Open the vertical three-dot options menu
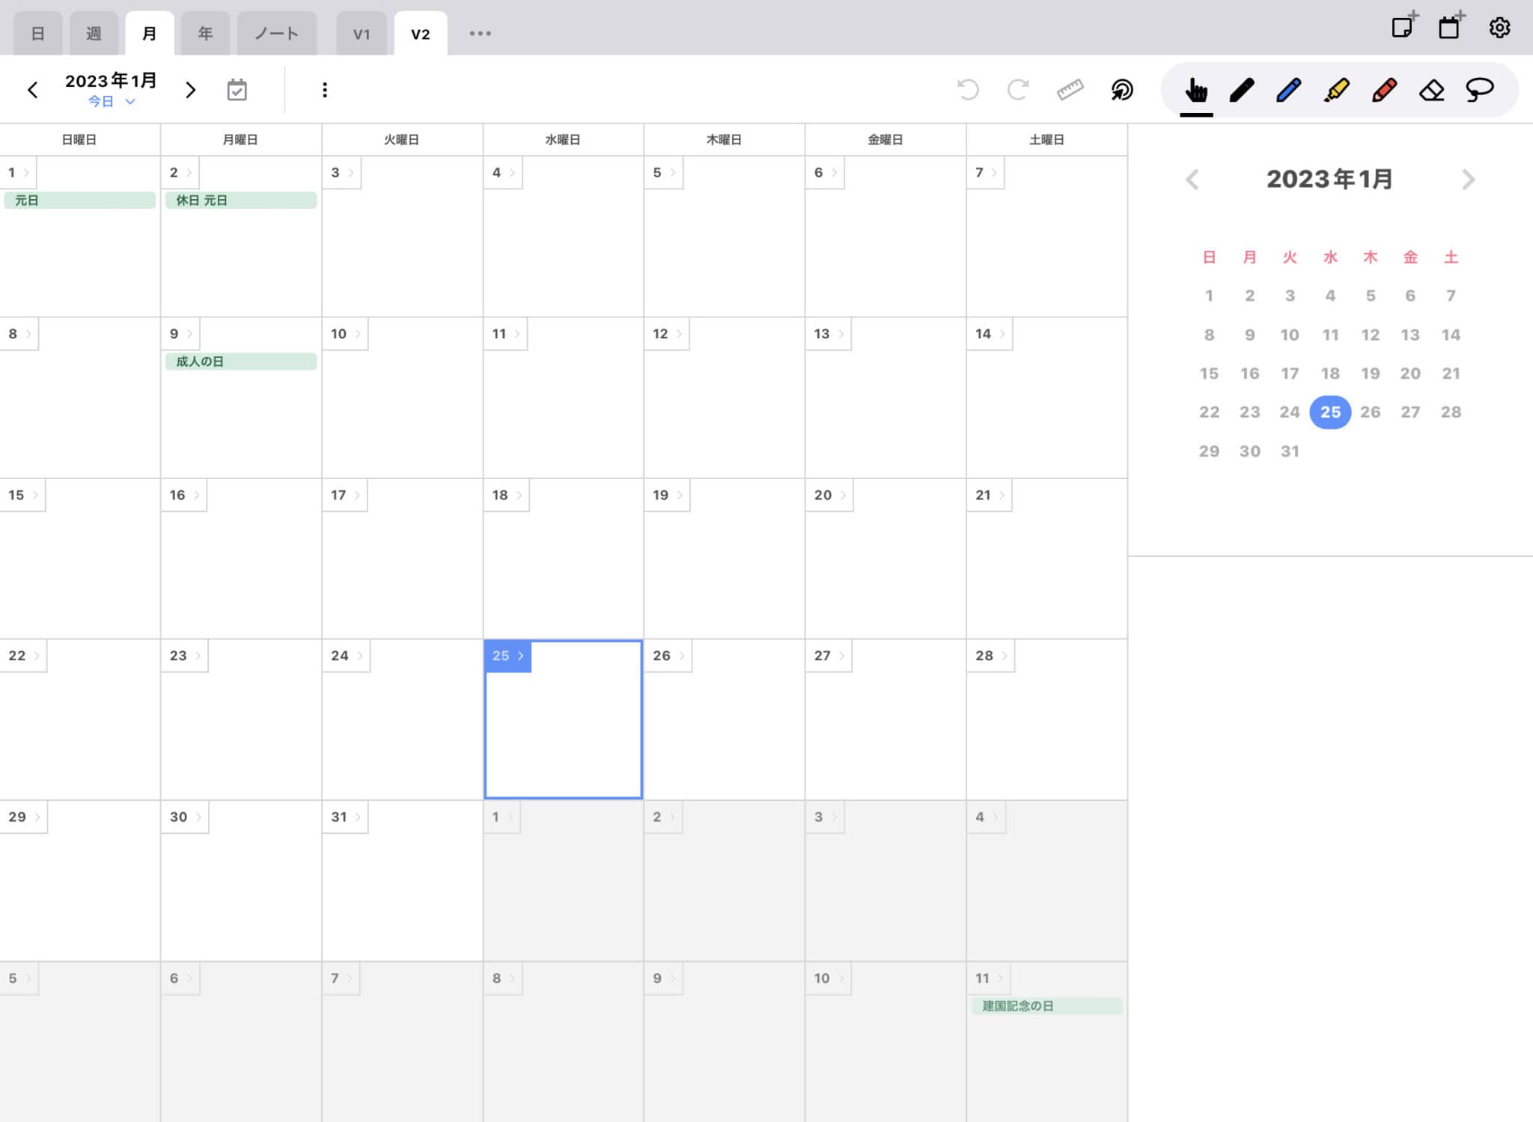1533x1122 pixels. coord(325,90)
